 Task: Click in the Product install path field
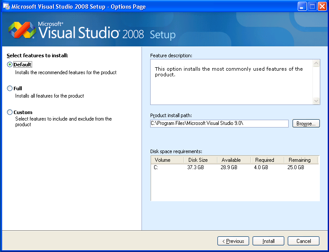point(219,124)
